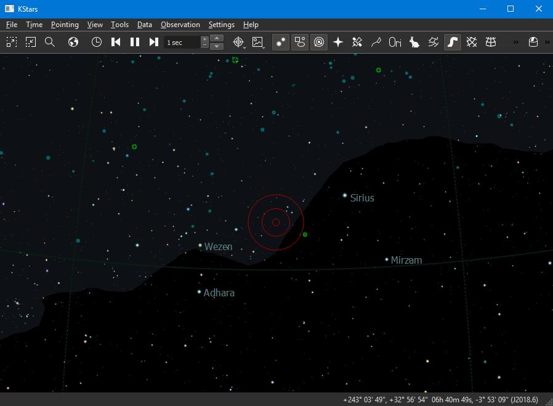This screenshot has width=553, height=406.
Task: Toggle constellation boundaries display
Action: (434, 43)
